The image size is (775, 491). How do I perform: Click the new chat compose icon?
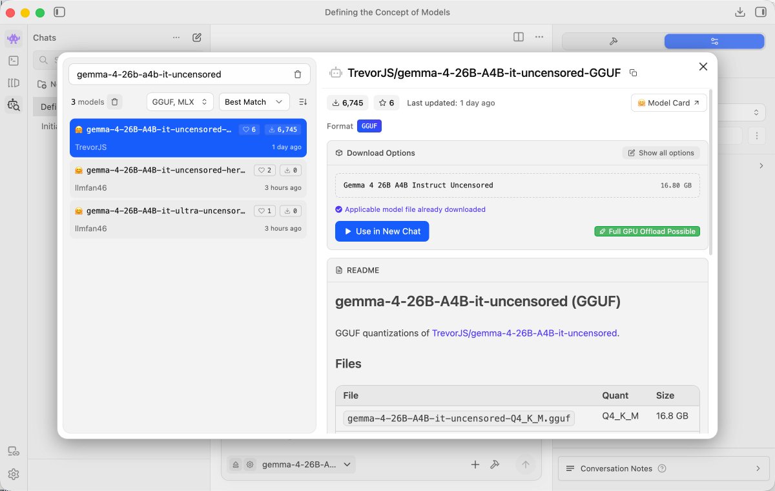click(x=197, y=37)
